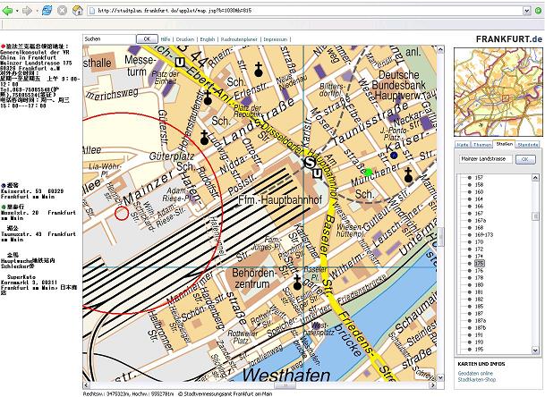This screenshot has height=397, width=545.
Task: Click the map's horizontal scrollbar thumb
Action: 285,385
